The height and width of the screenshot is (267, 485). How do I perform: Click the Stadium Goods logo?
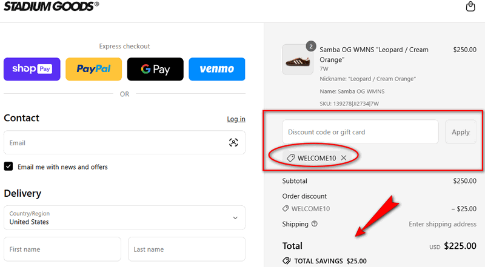click(51, 5)
